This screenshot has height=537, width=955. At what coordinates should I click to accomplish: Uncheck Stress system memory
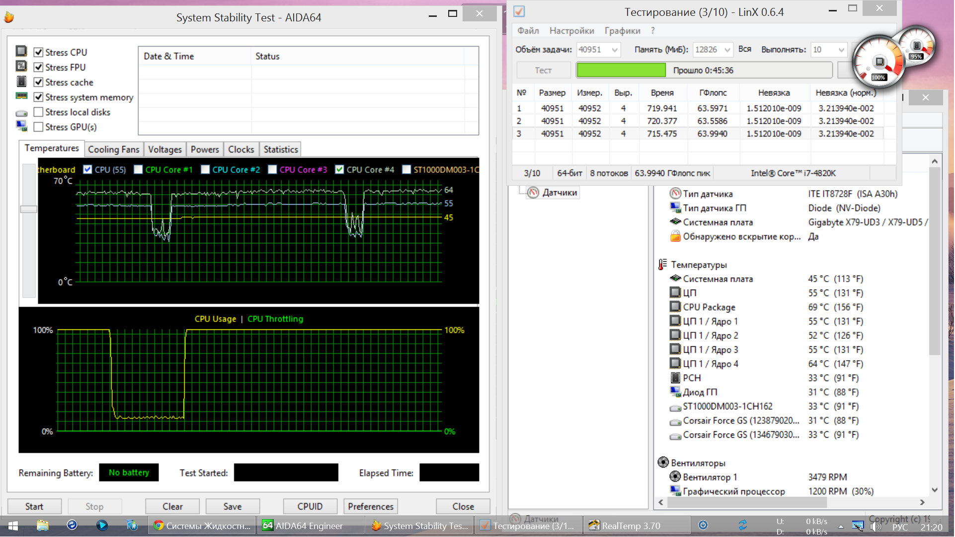tap(38, 97)
